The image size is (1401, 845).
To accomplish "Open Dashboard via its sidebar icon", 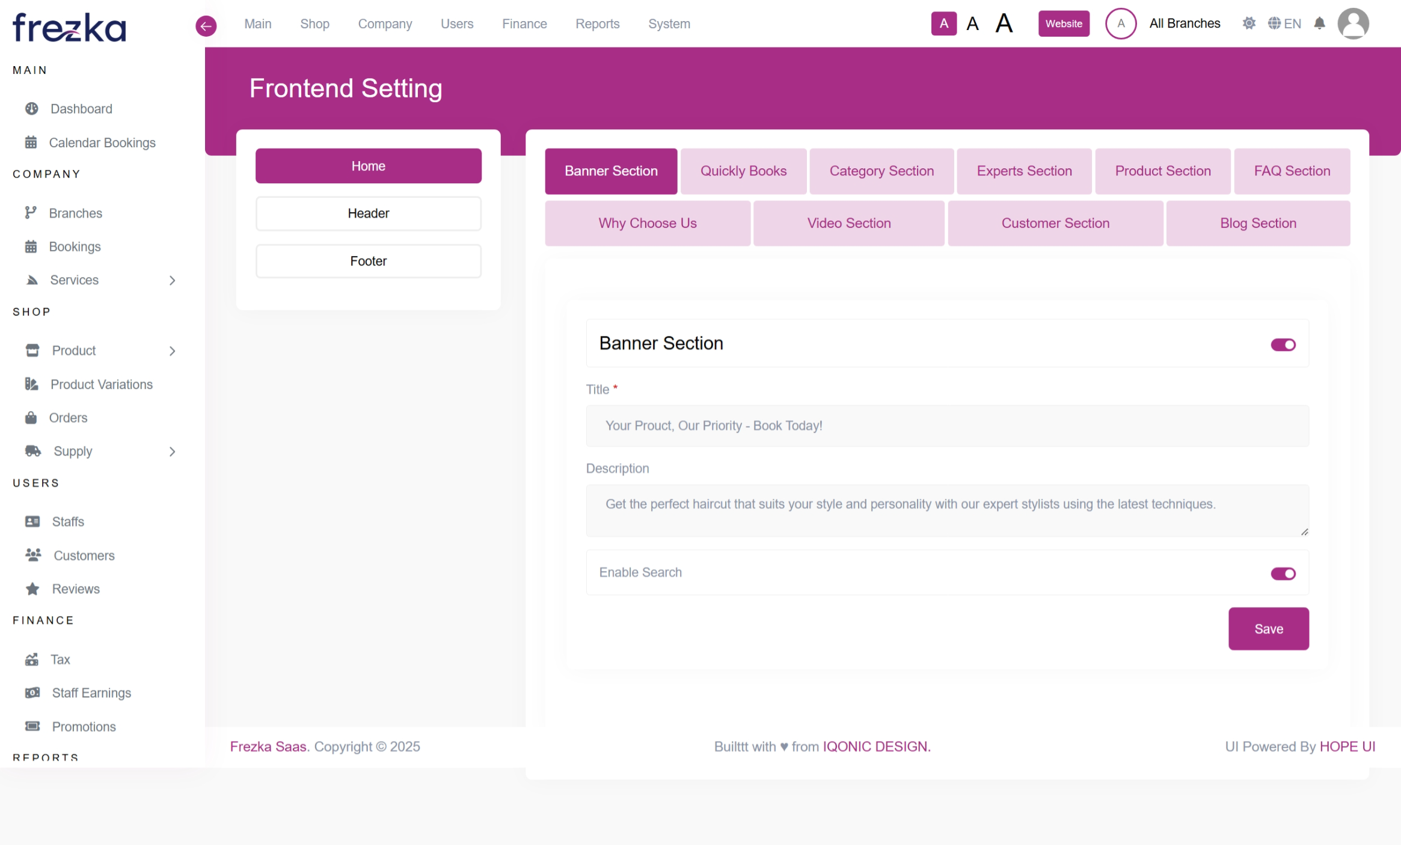I will [32, 109].
